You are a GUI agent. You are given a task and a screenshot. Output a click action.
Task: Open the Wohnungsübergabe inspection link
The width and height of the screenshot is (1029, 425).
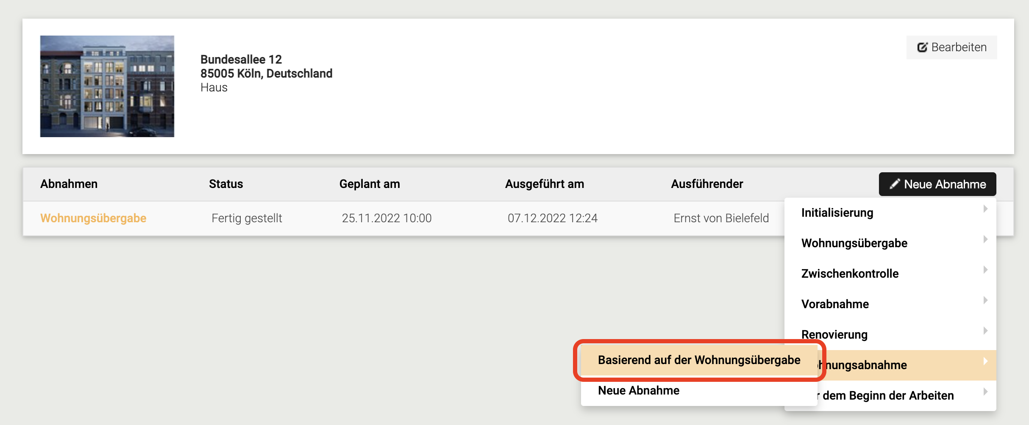click(93, 218)
